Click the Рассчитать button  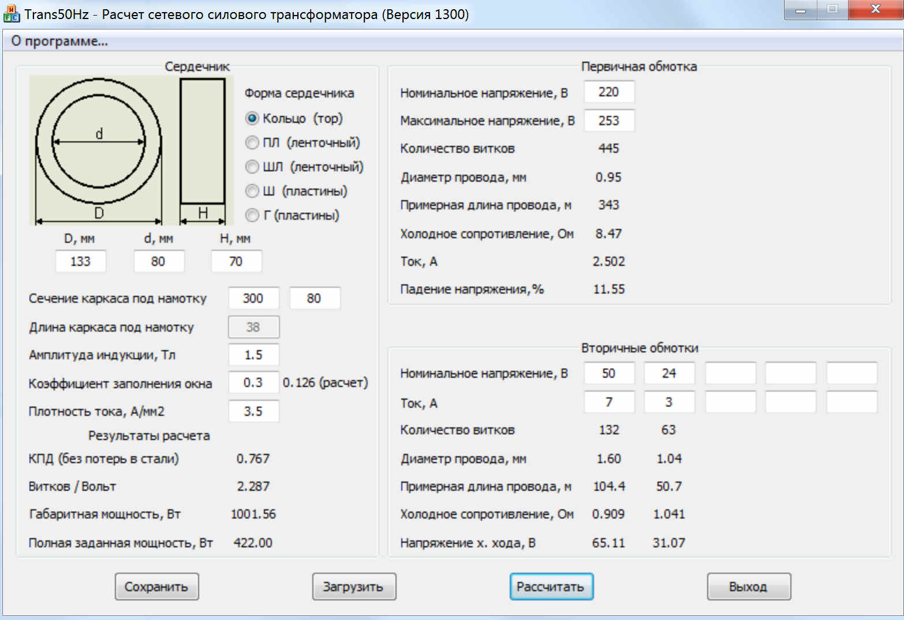click(551, 587)
